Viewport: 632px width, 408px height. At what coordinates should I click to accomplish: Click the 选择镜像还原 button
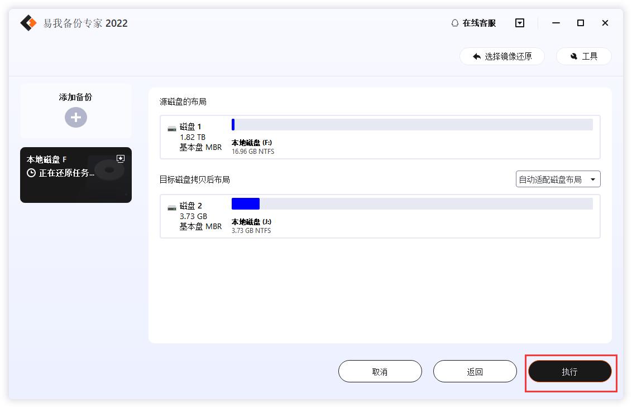pyautogui.click(x=501, y=56)
